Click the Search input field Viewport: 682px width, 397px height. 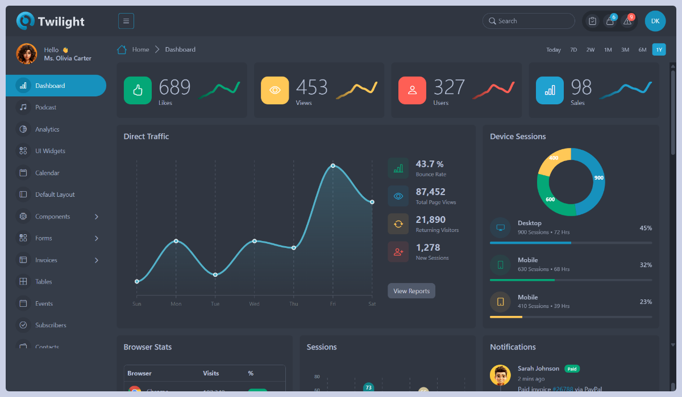(529, 20)
